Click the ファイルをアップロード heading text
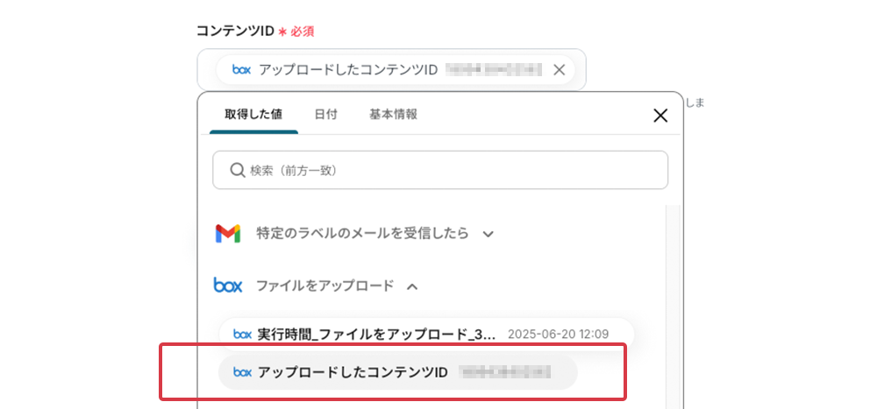 click(325, 286)
